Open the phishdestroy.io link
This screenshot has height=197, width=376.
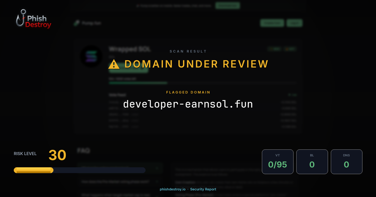pos(172,189)
